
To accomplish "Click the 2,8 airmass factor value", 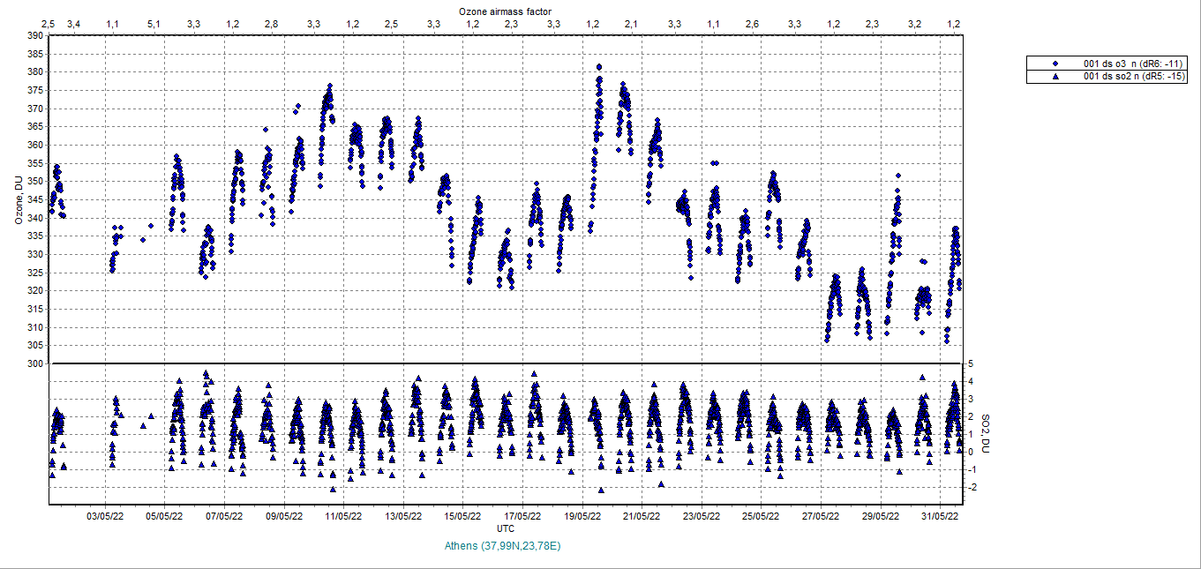I will tap(272, 23).
